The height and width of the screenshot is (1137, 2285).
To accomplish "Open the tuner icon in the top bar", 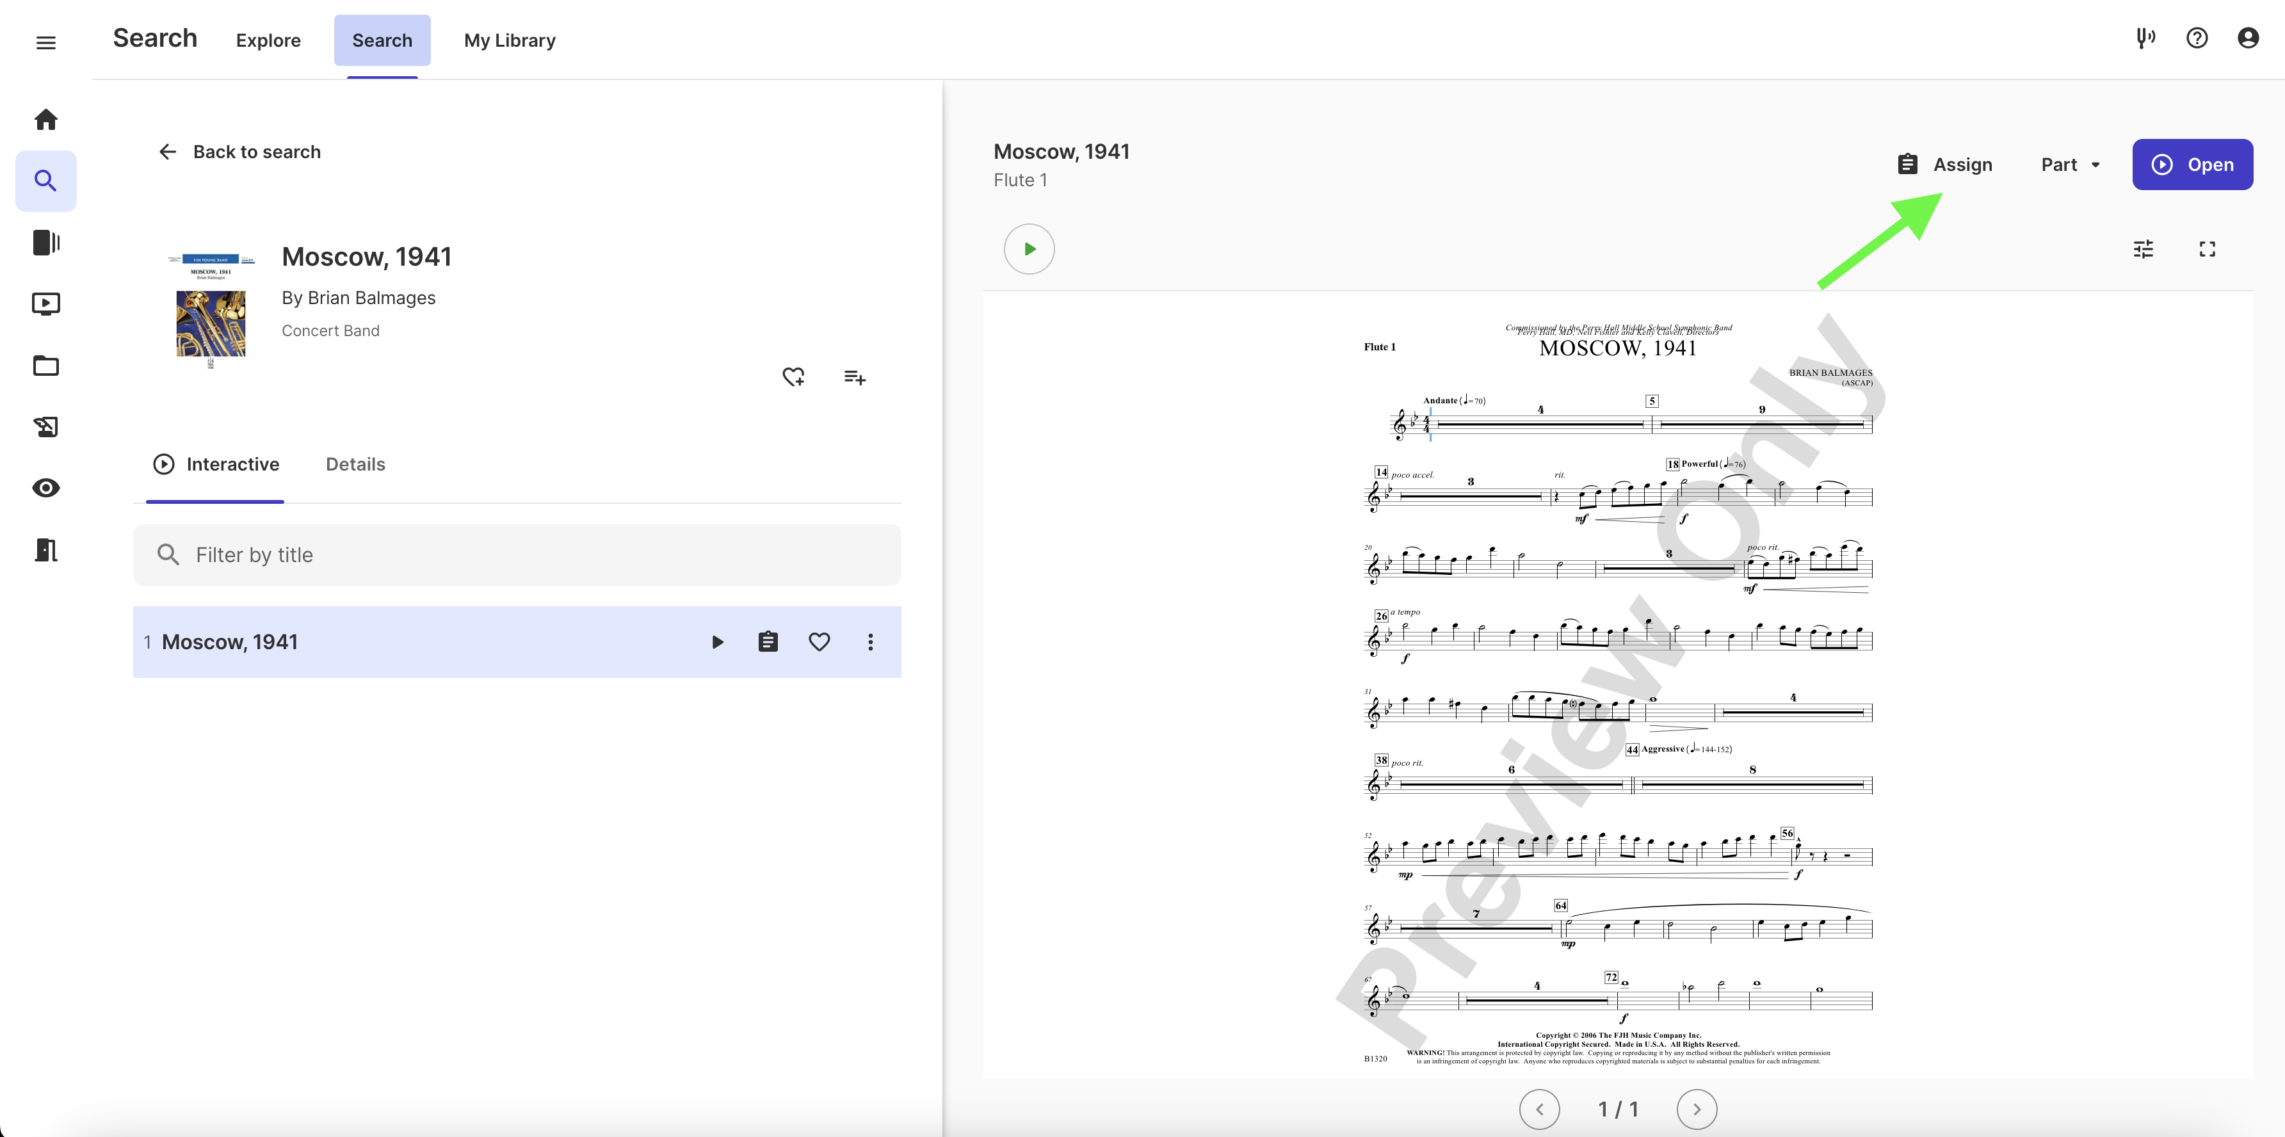I will 2145,39.
